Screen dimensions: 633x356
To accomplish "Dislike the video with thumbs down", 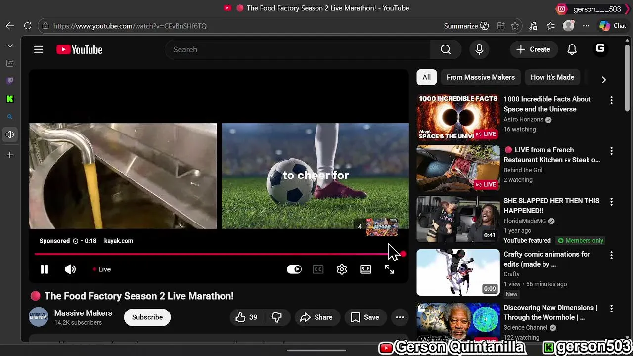I will point(277,317).
